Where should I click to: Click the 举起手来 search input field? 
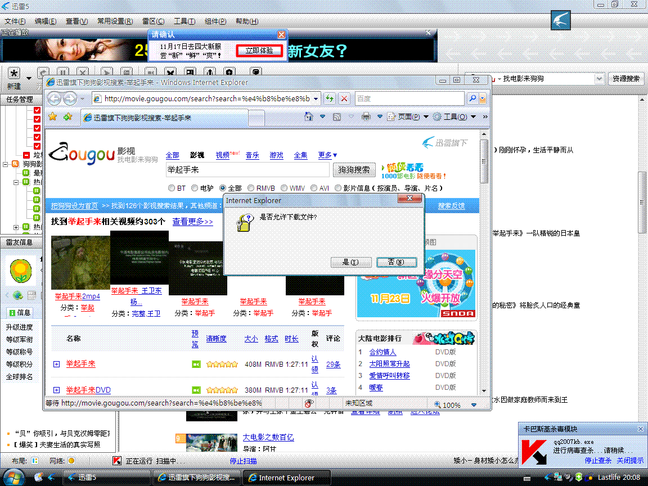pos(246,169)
